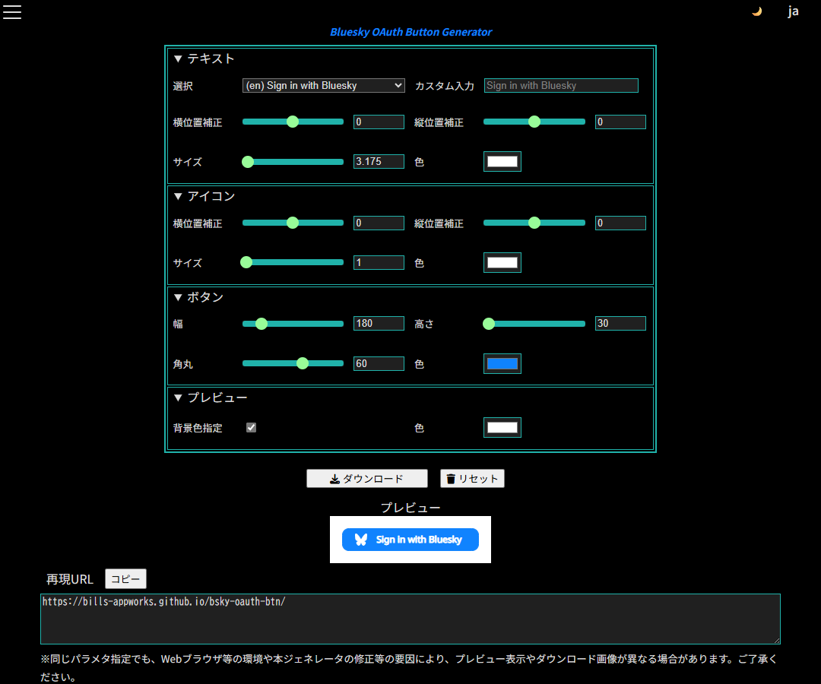Screen dimensions: 821x684
Task: Open the text selection dropdown
Action: (324, 86)
